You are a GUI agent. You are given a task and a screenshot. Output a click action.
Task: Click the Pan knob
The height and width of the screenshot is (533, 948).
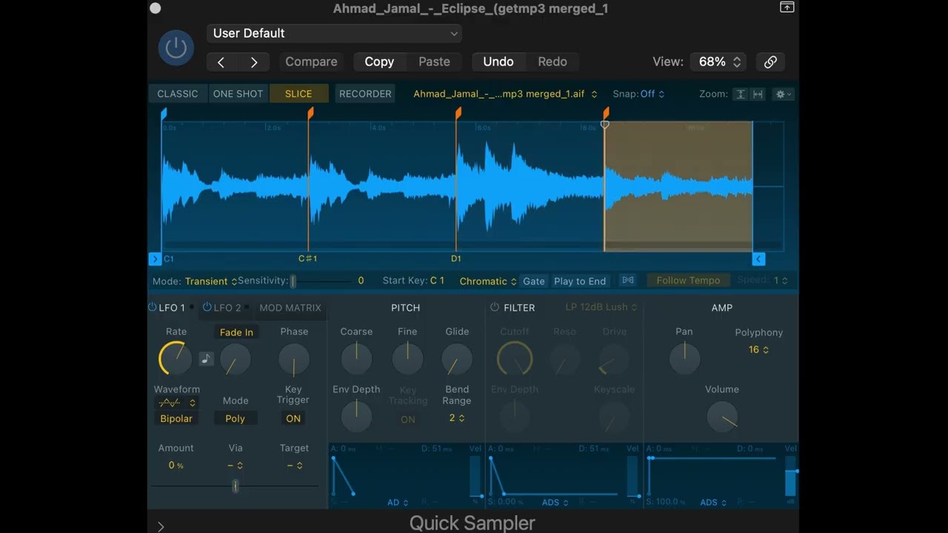click(x=684, y=359)
